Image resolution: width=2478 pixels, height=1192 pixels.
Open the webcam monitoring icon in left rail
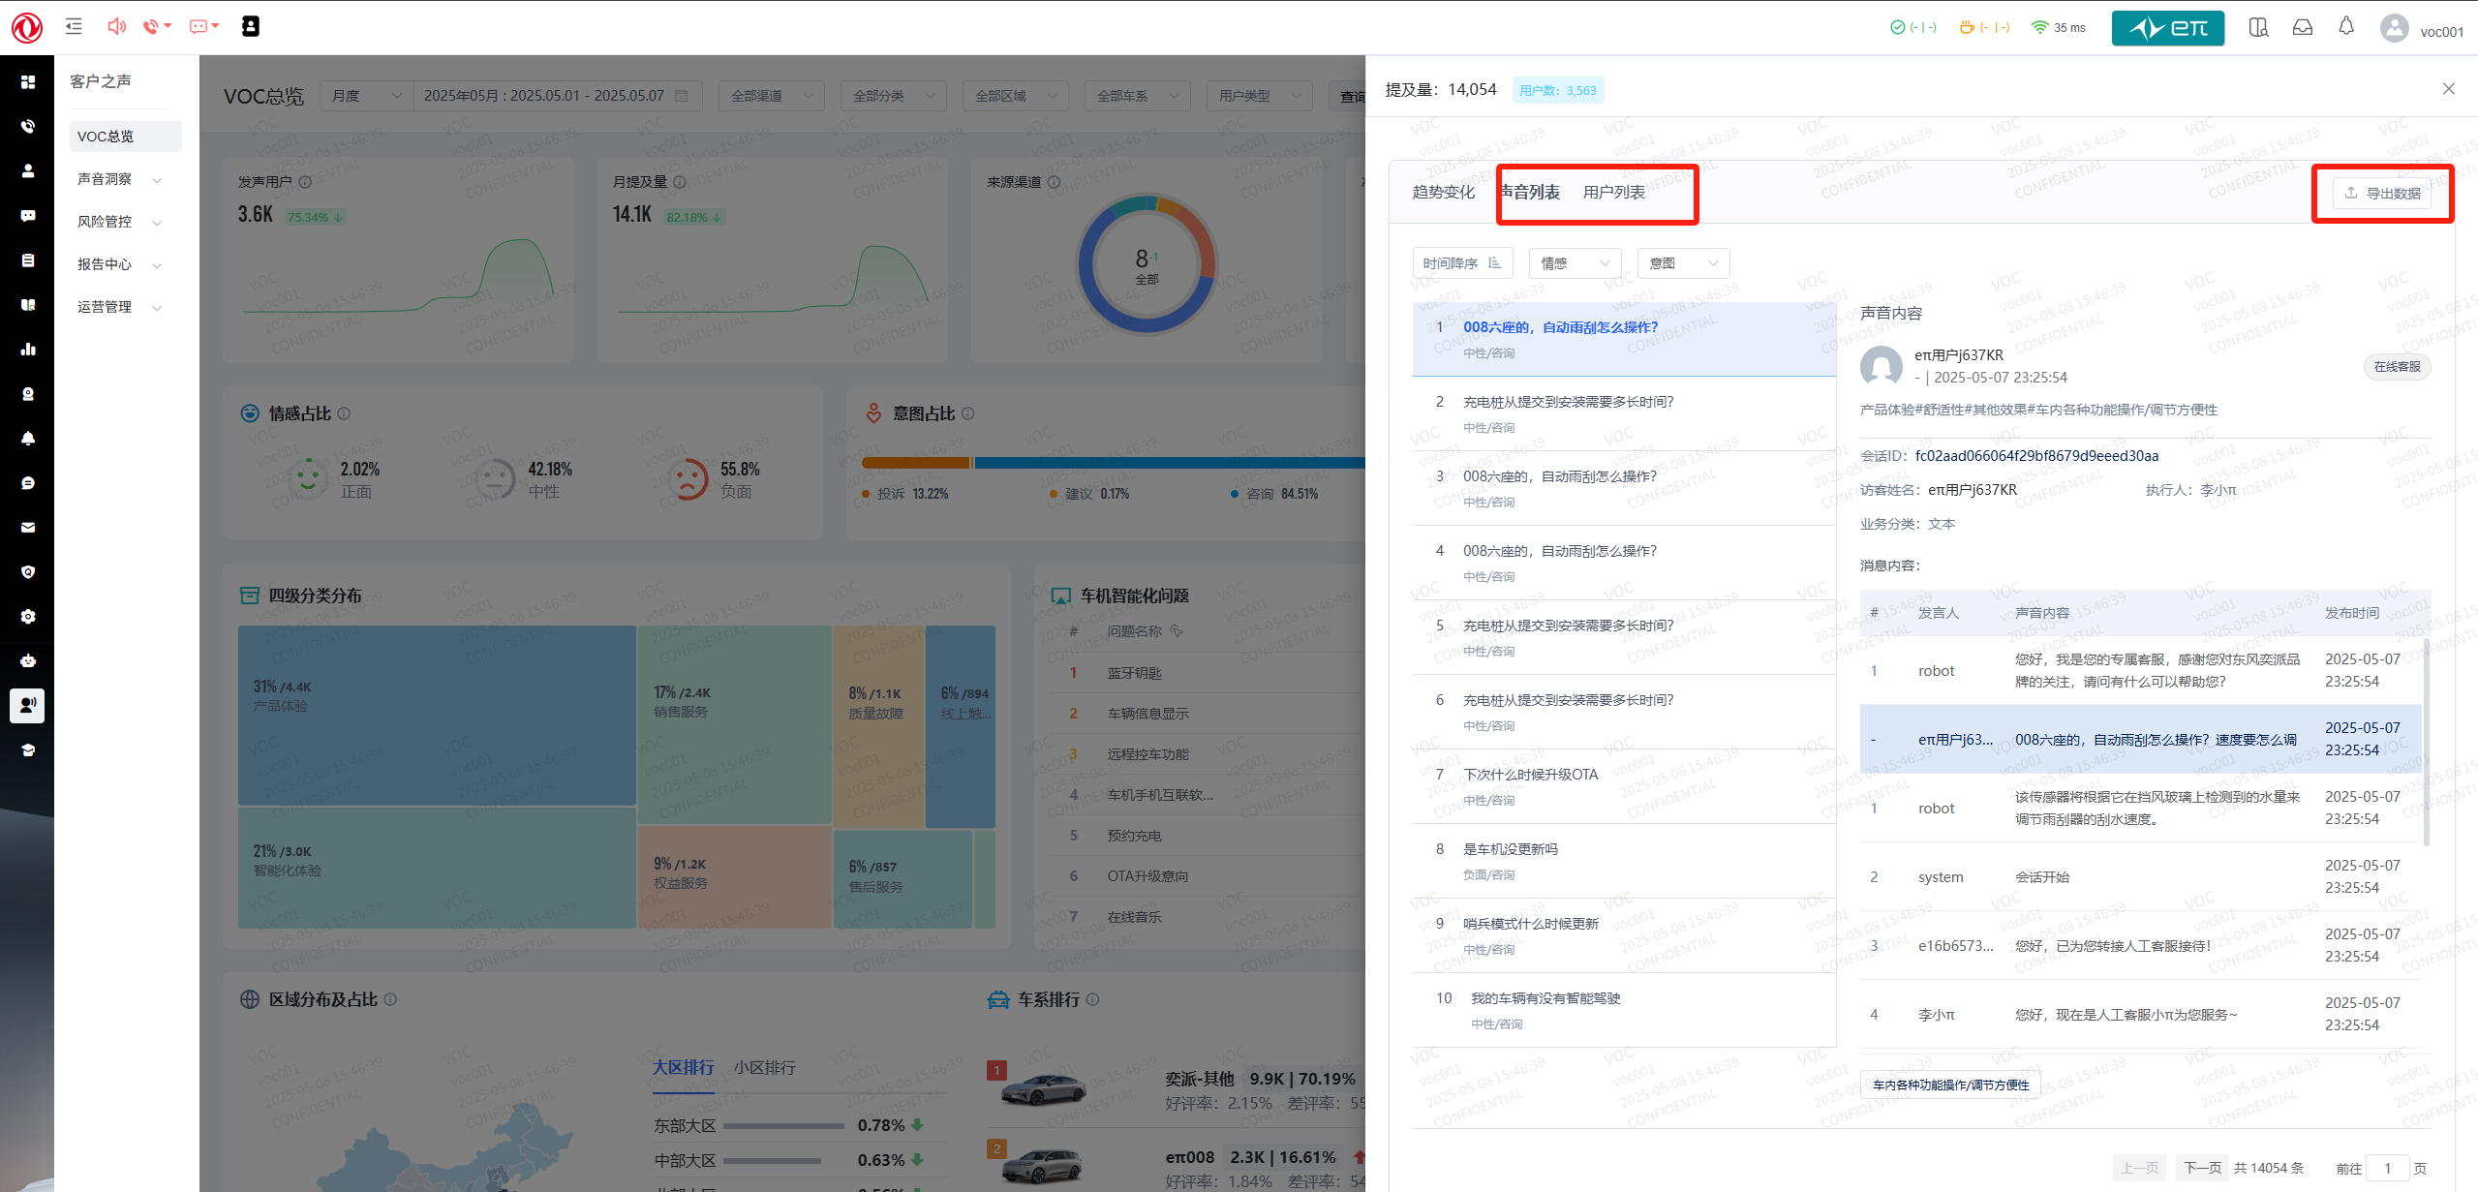28,394
